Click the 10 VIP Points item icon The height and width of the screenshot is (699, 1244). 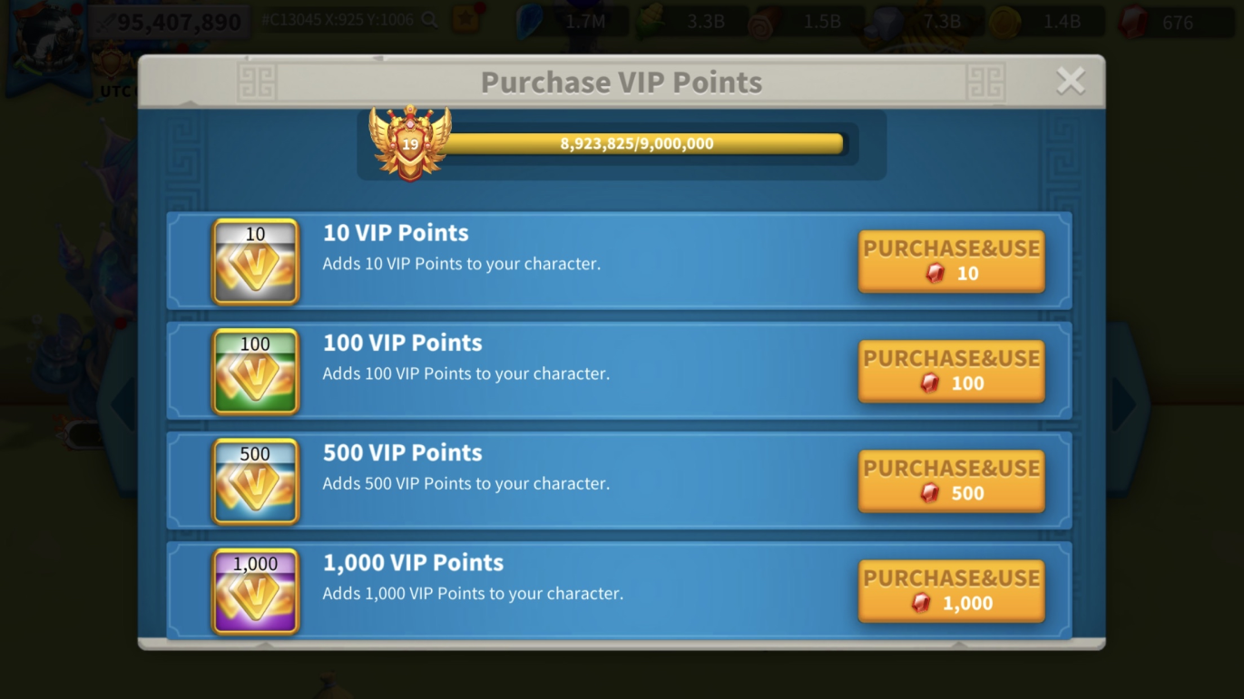tap(256, 261)
